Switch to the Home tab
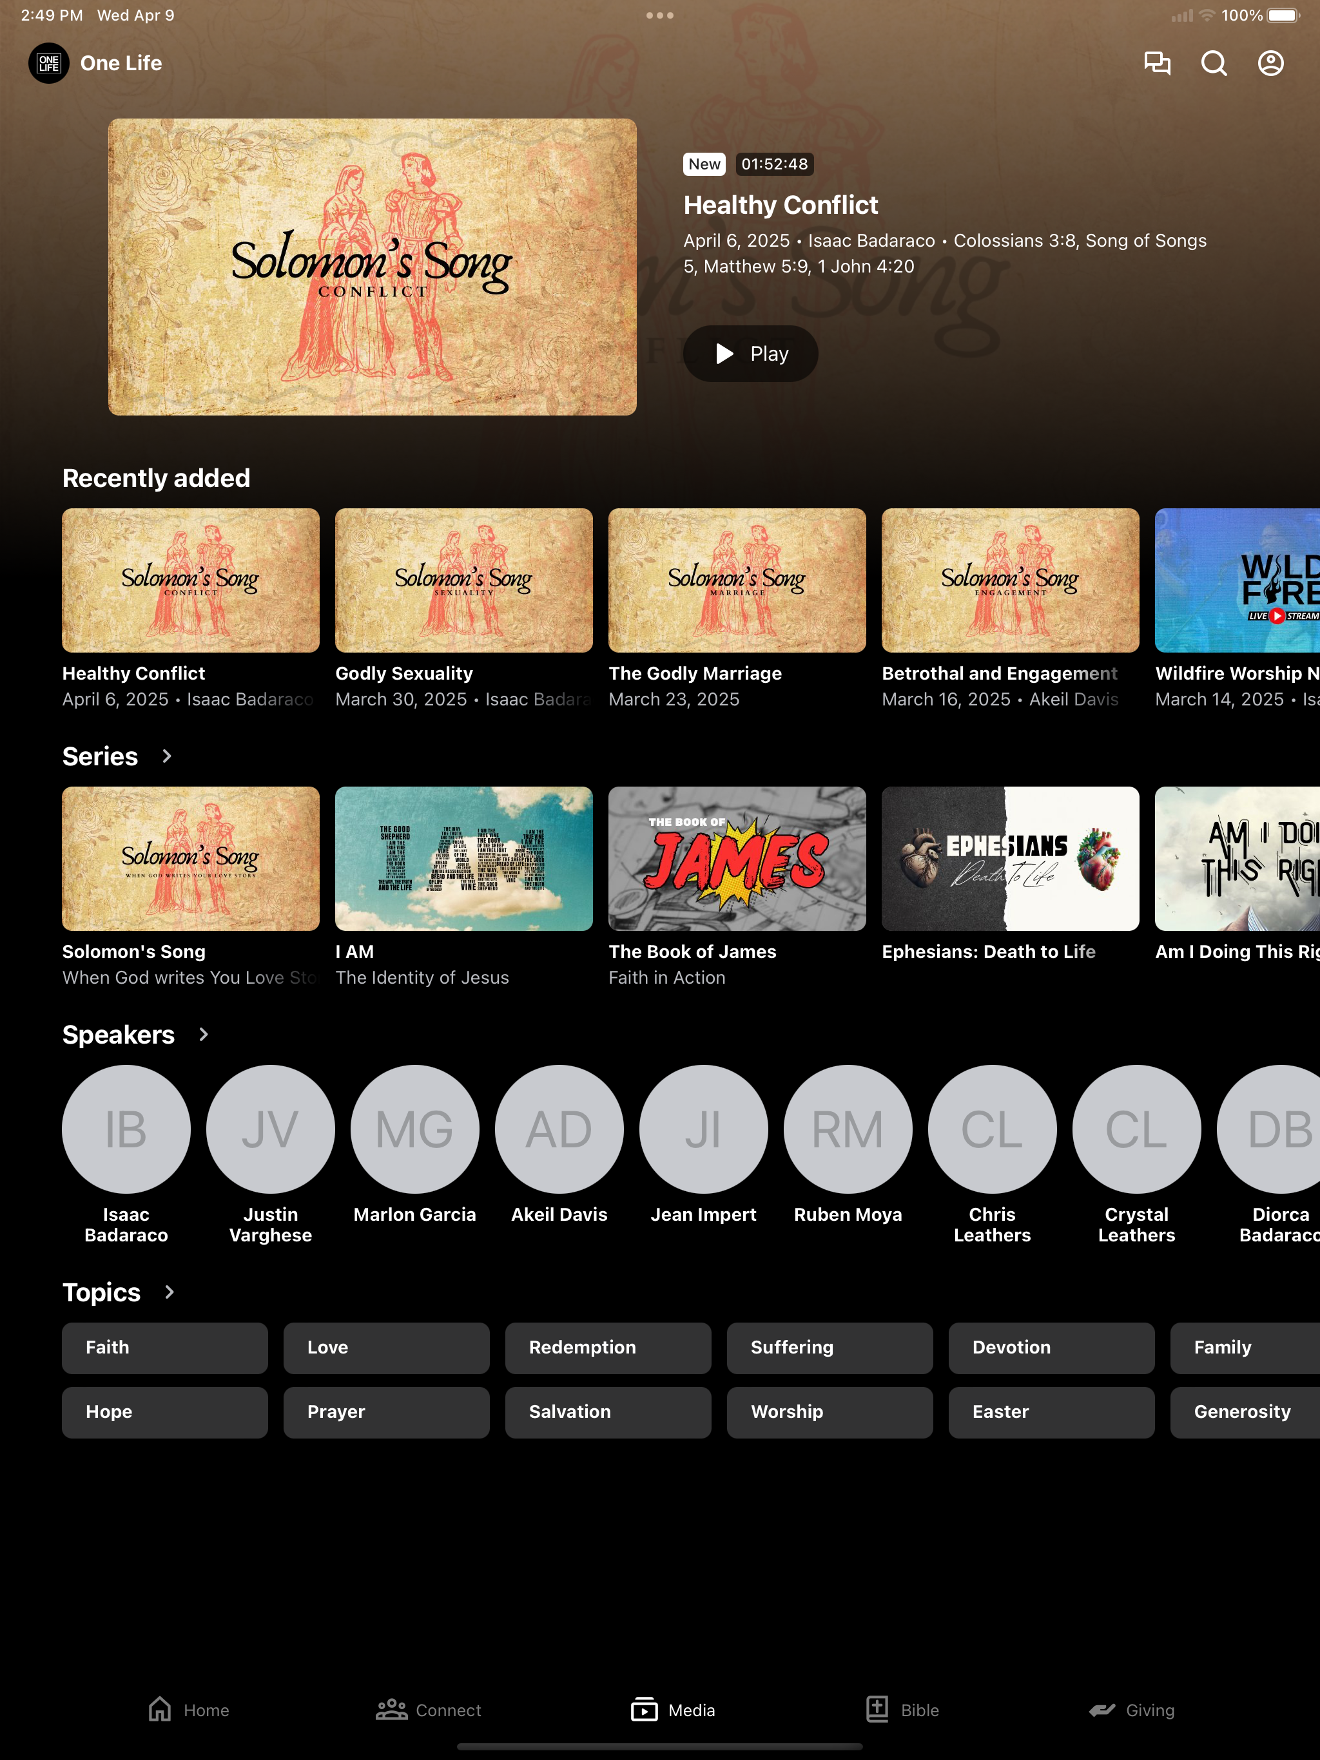Viewport: 1320px width, 1760px height. point(189,1709)
